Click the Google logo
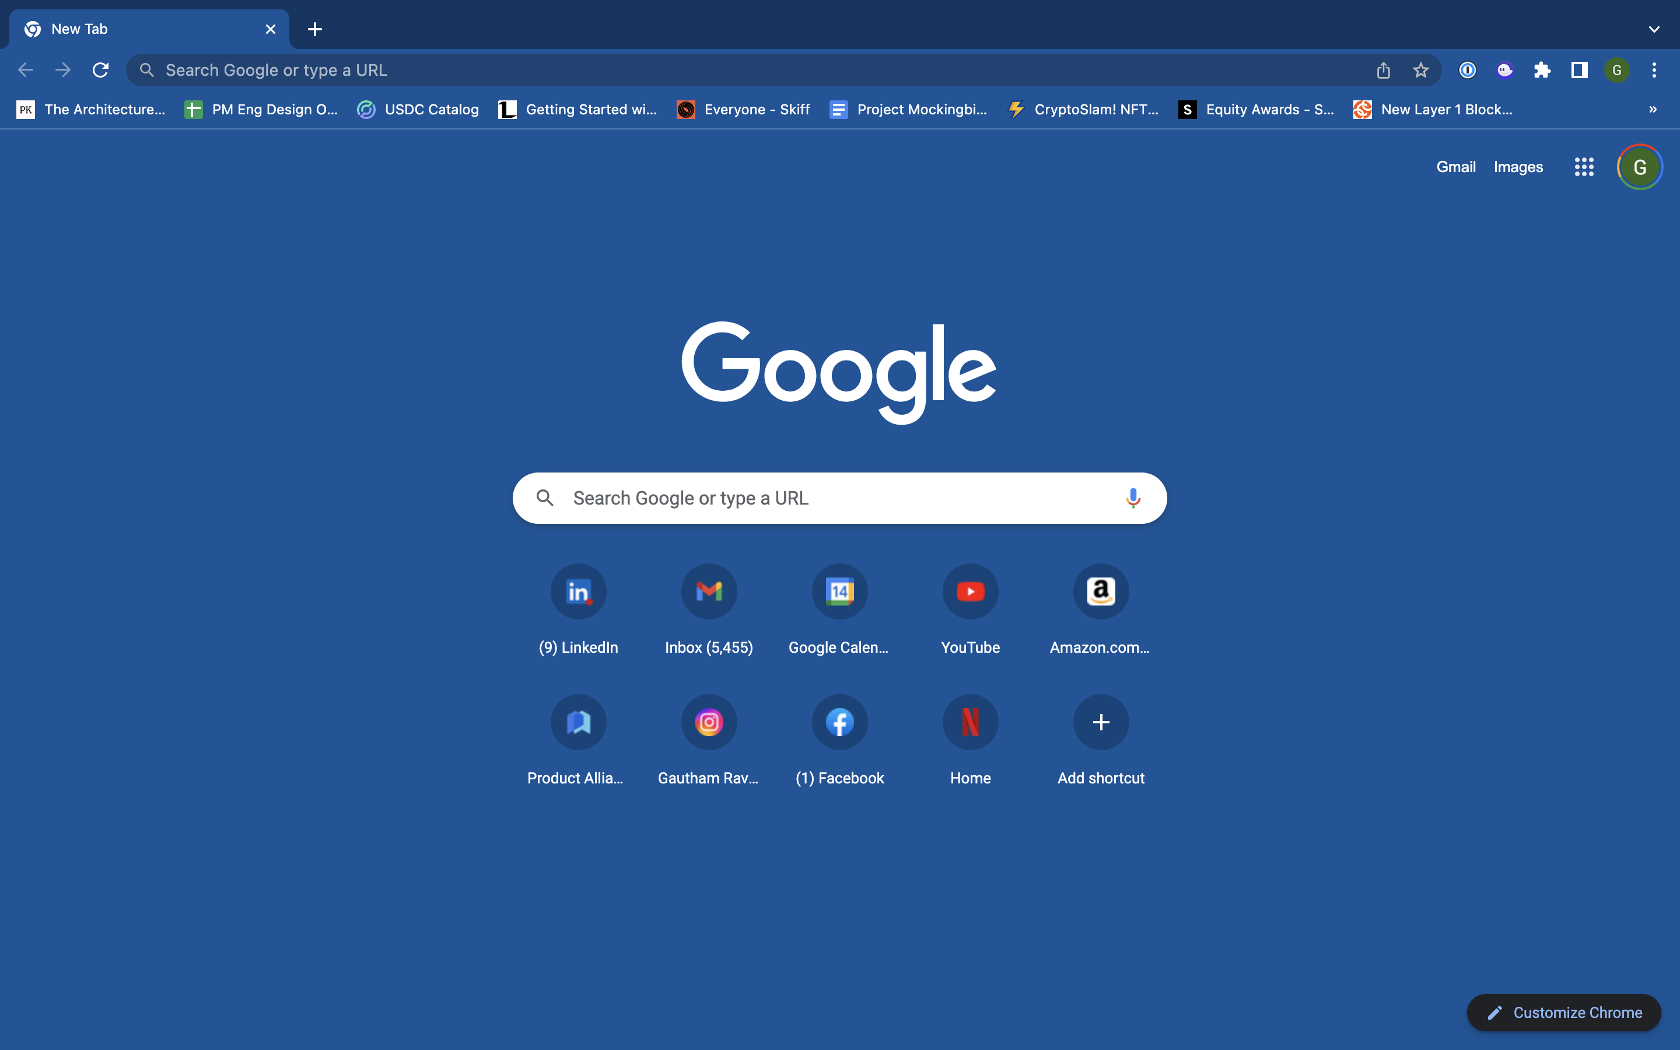Viewport: 1680px width, 1050px height. [x=839, y=372]
